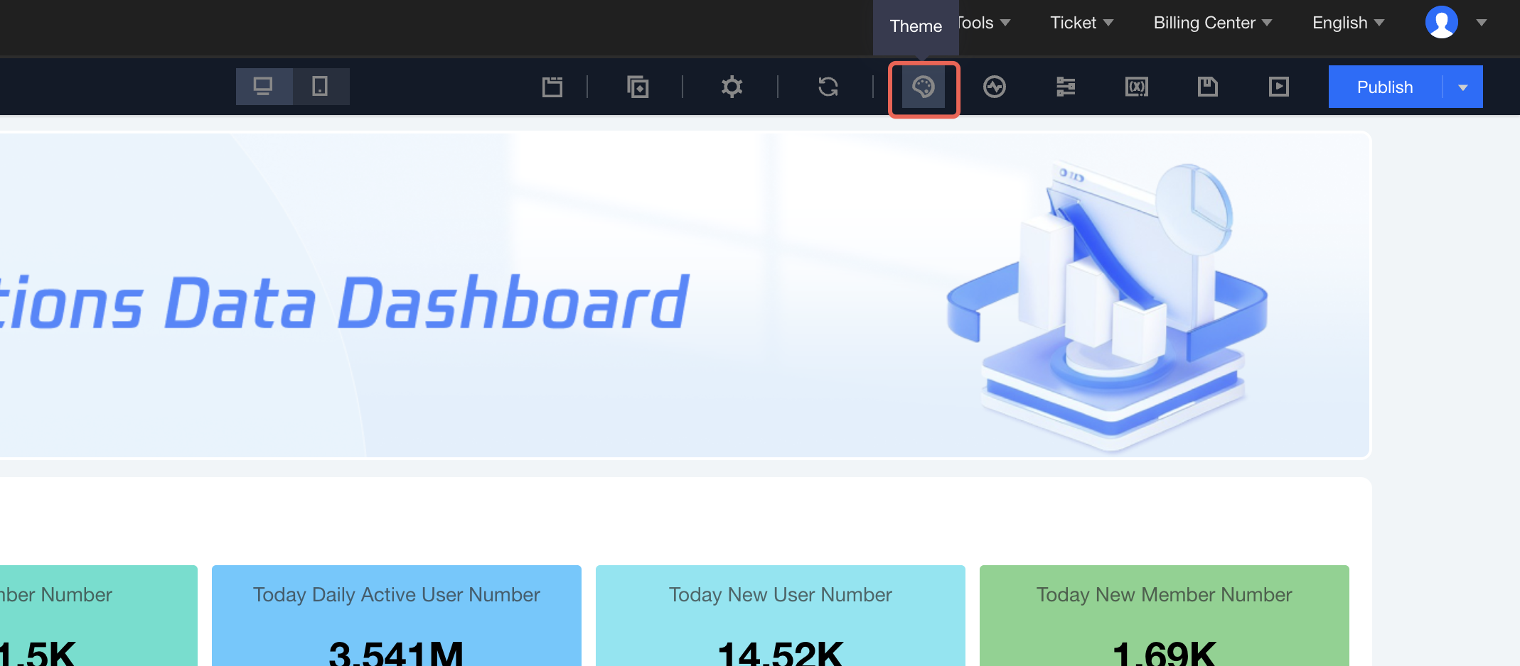Open the Billing Center menu
Image resolution: width=1520 pixels, height=666 pixels.
tap(1213, 23)
